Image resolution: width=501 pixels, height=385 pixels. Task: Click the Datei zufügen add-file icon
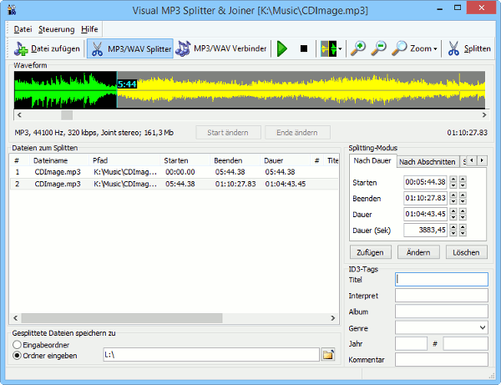coord(21,48)
